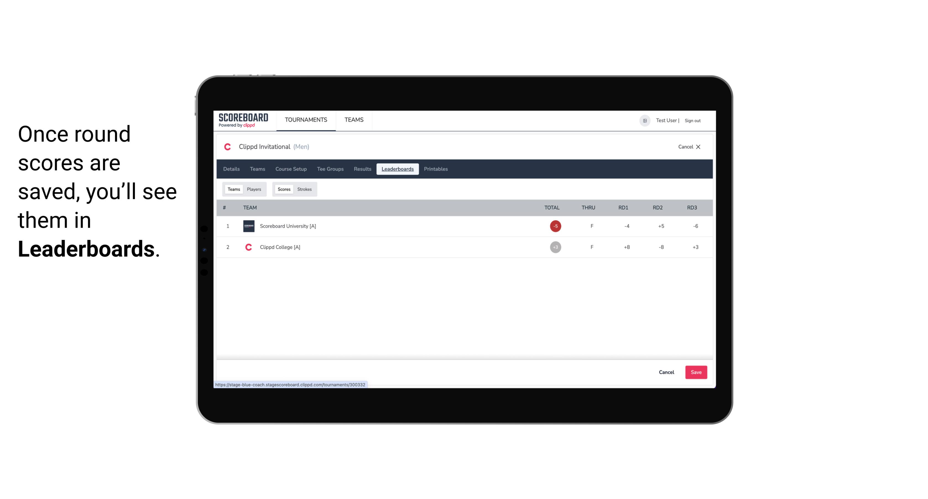Image resolution: width=928 pixels, height=499 pixels.
Task: Click the Cancel button
Action: [x=666, y=372]
